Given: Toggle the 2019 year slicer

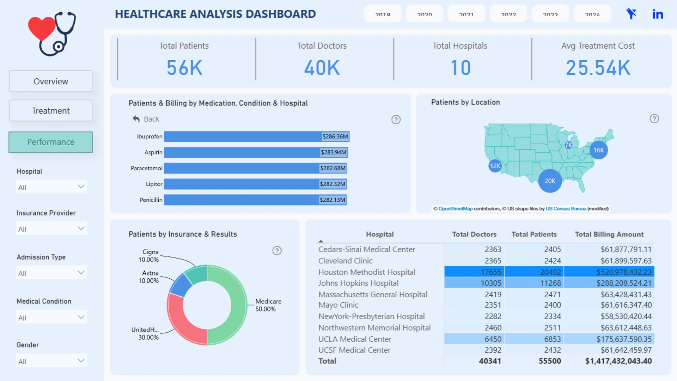Looking at the screenshot, I should 383,14.
